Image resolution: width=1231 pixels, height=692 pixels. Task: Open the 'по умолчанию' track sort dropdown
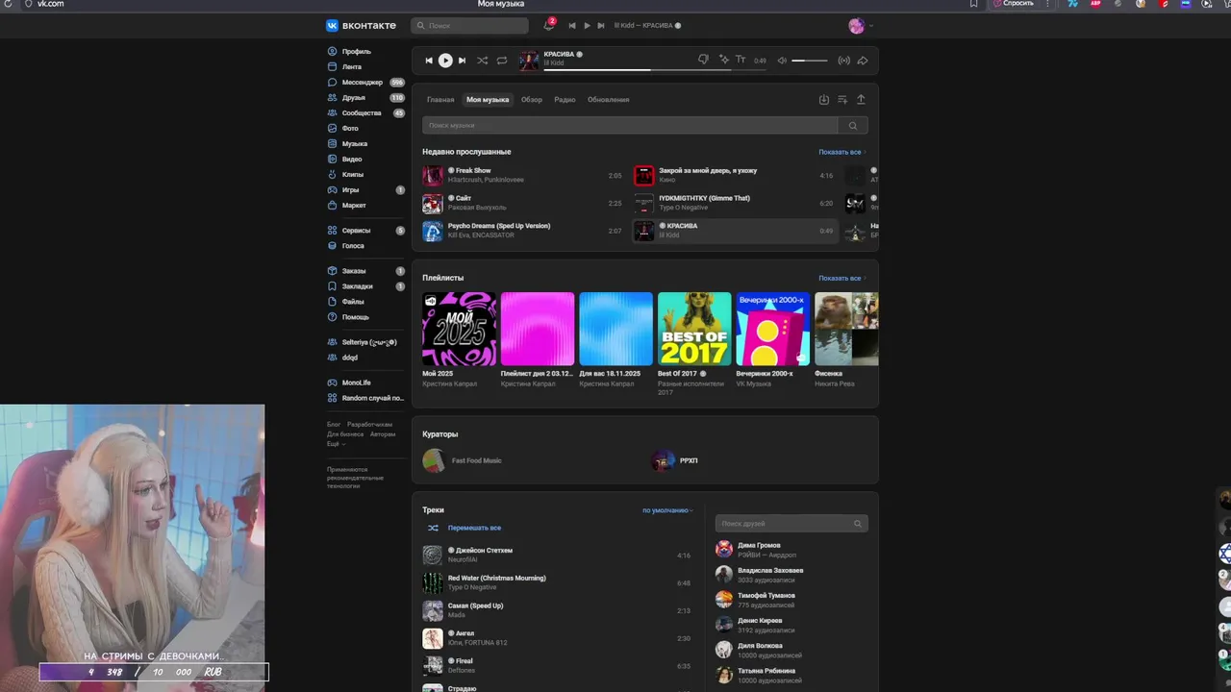pos(667,510)
